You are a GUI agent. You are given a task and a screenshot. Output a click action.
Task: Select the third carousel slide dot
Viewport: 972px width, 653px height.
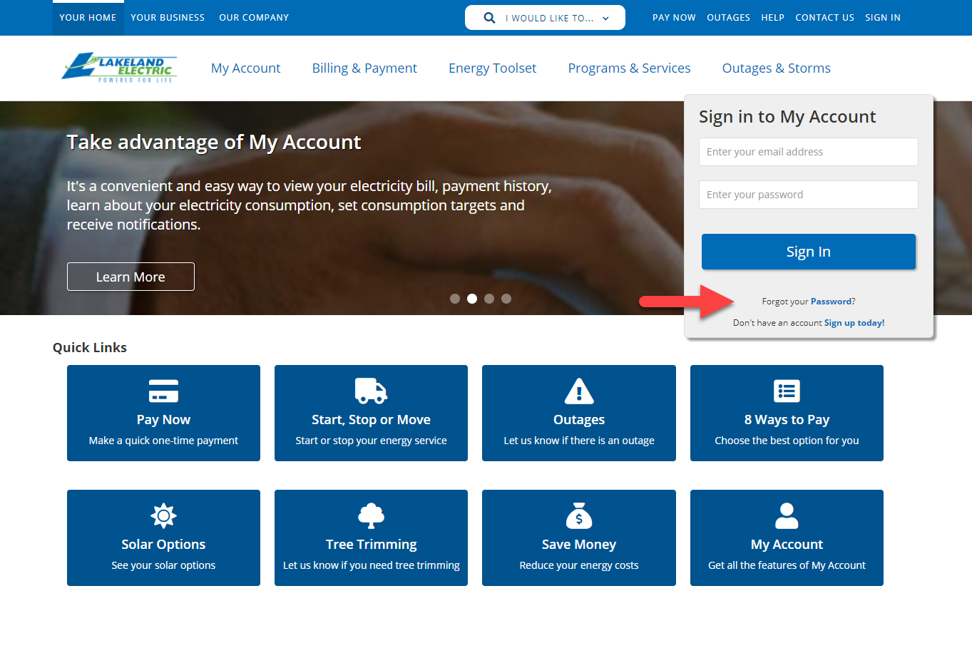[x=489, y=299]
